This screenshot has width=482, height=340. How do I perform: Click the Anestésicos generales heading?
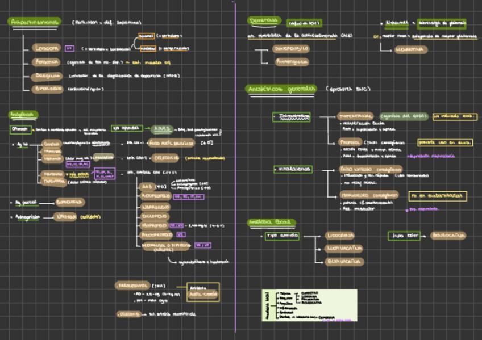coord(281,89)
